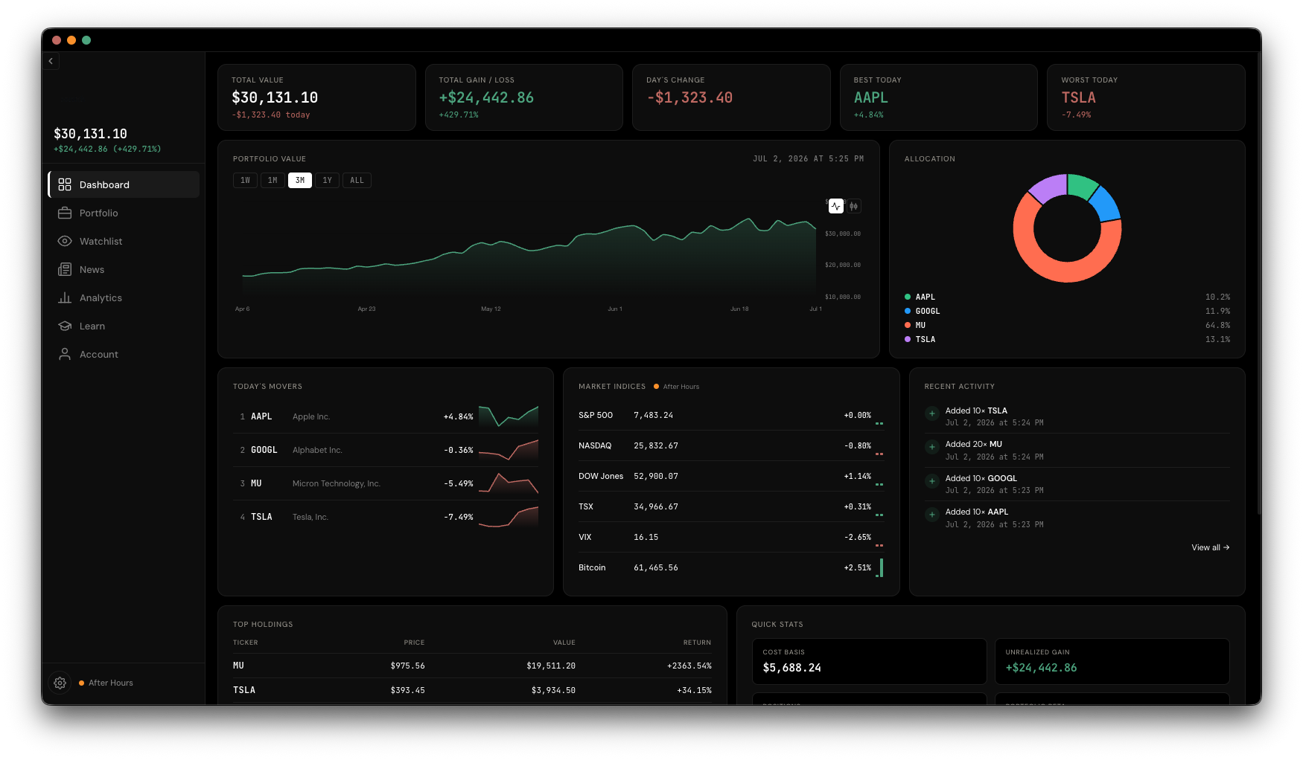
Task: Click the purple TSLA legend dot
Action: [908, 339]
